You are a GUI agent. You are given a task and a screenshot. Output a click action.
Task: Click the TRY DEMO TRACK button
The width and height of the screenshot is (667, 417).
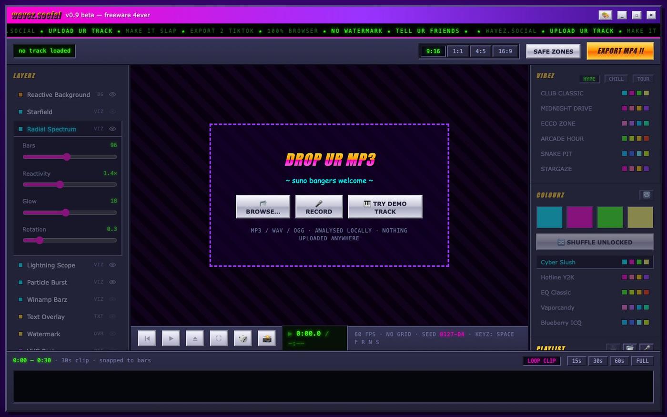(385, 207)
